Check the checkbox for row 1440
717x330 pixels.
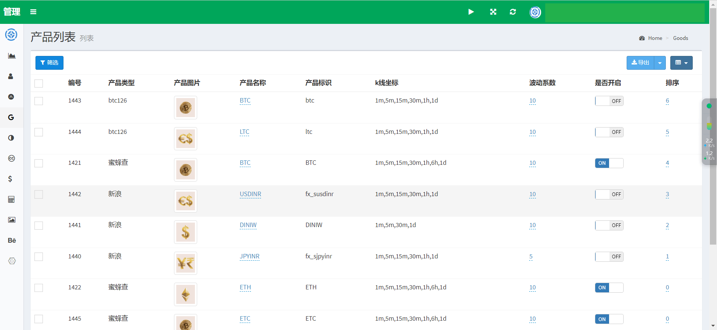pos(39,257)
